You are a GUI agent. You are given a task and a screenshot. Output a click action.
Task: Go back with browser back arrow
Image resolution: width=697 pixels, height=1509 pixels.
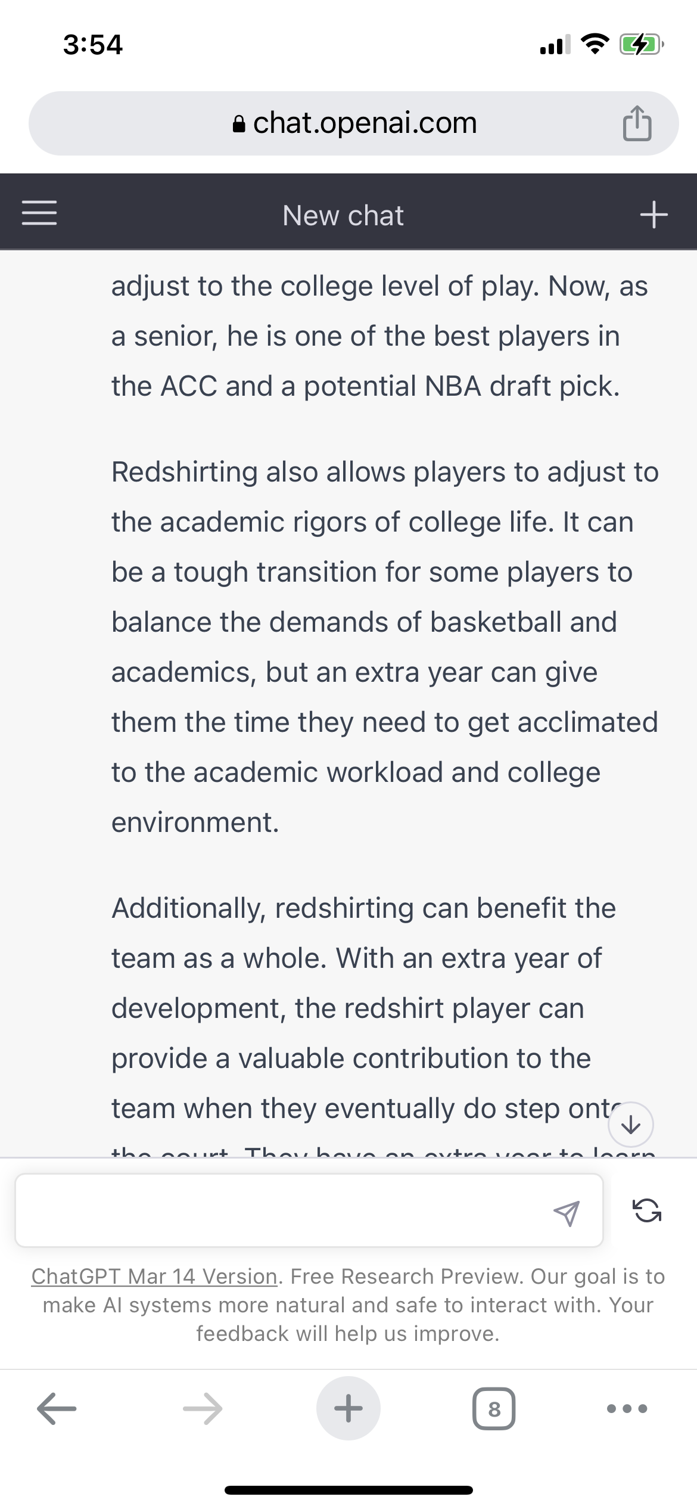[x=57, y=1408]
